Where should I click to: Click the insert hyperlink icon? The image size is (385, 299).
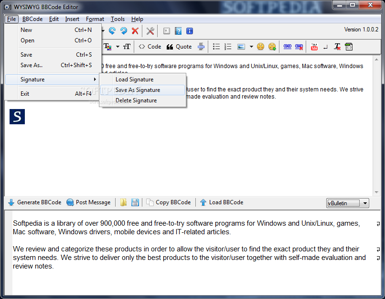pyautogui.click(x=287, y=47)
